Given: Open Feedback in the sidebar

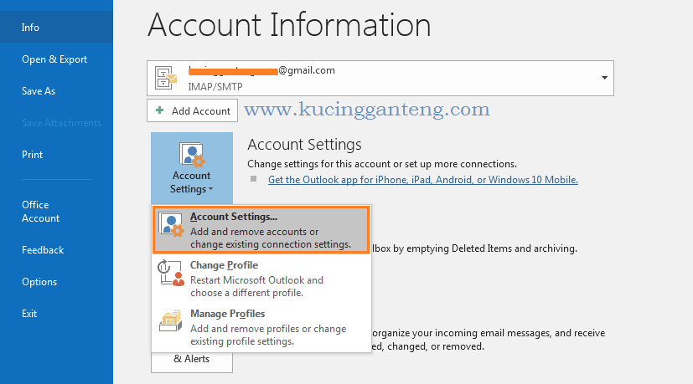Looking at the screenshot, I should pos(43,250).
